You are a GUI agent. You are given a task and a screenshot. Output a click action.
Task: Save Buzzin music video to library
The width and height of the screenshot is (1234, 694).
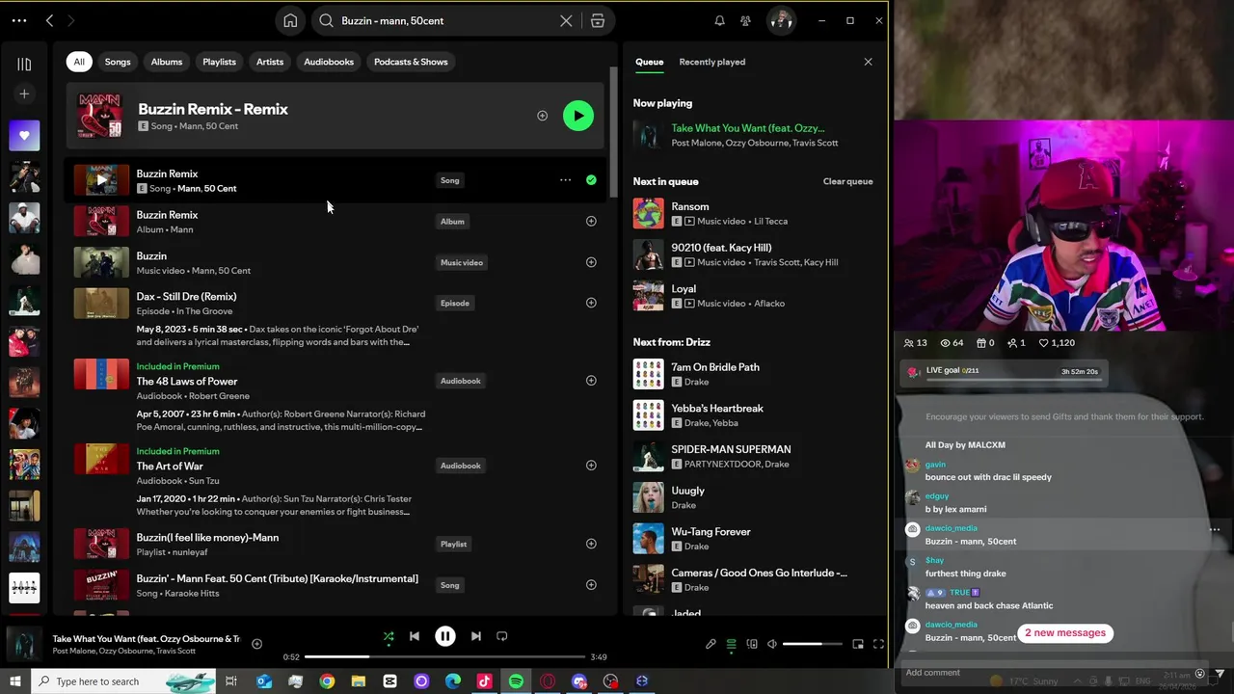[591, 262]
